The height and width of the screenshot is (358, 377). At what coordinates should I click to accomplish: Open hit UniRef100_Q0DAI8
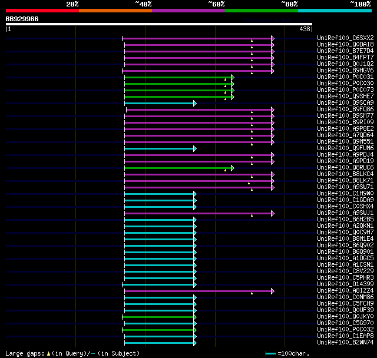click(x=345, y=44)
